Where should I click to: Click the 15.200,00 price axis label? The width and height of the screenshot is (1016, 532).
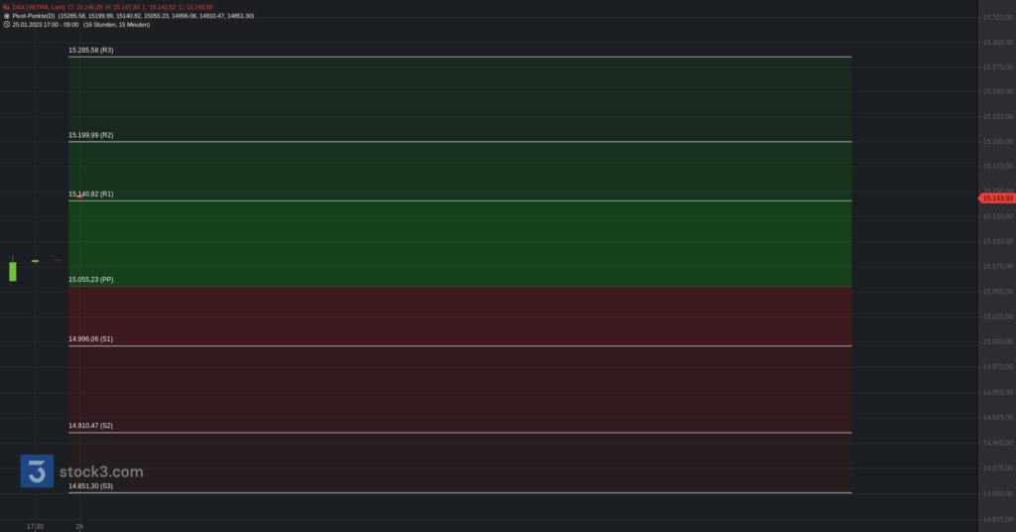[997, 141]
